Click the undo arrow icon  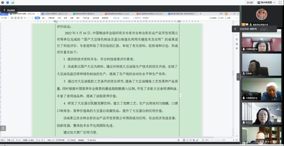(24, 18)
